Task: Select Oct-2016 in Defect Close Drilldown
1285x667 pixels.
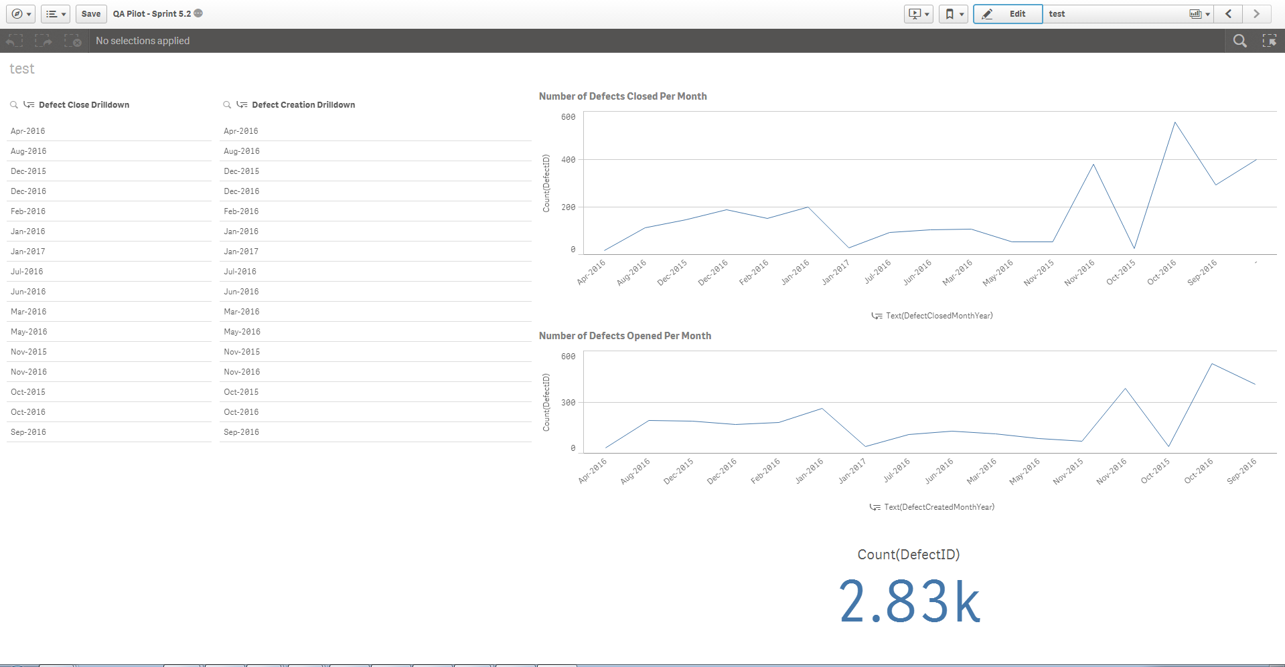Action: pos(109,412)
